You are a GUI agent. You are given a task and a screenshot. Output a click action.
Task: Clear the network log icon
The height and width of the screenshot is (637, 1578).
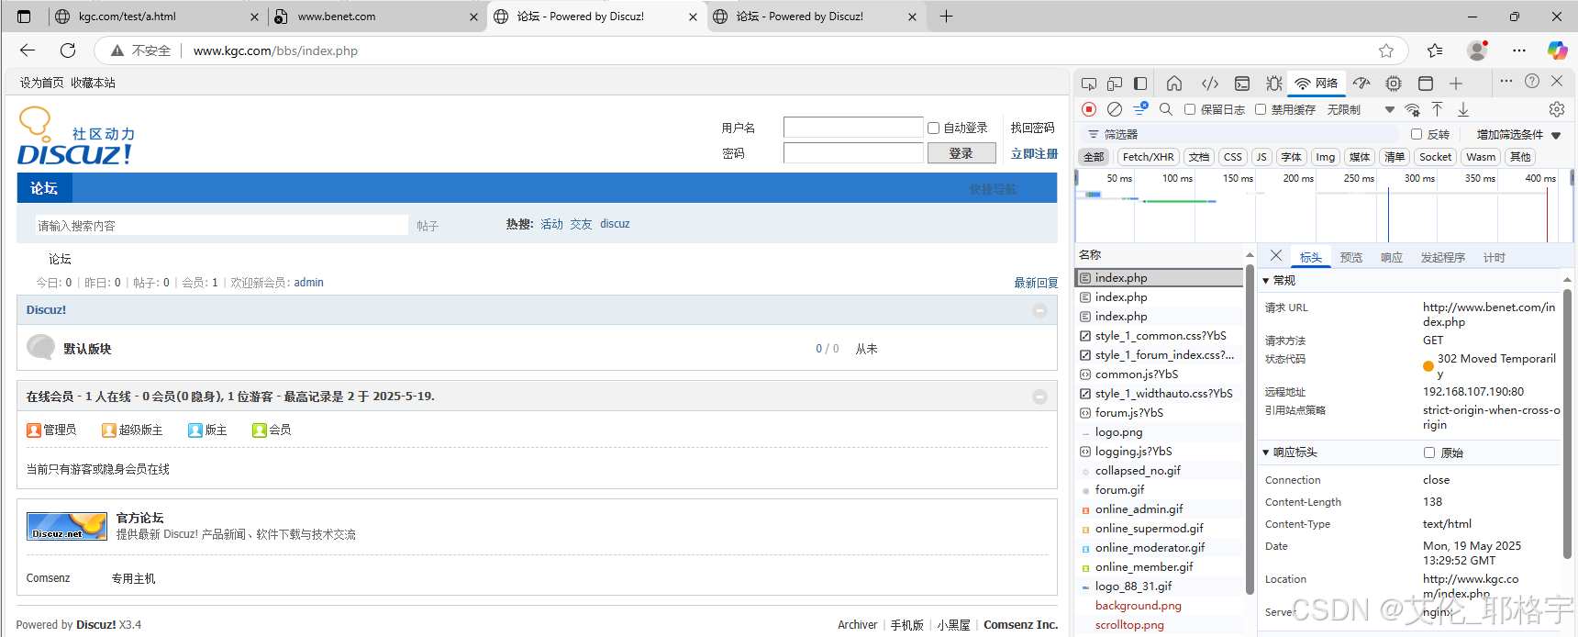(x=1115, y=109)
